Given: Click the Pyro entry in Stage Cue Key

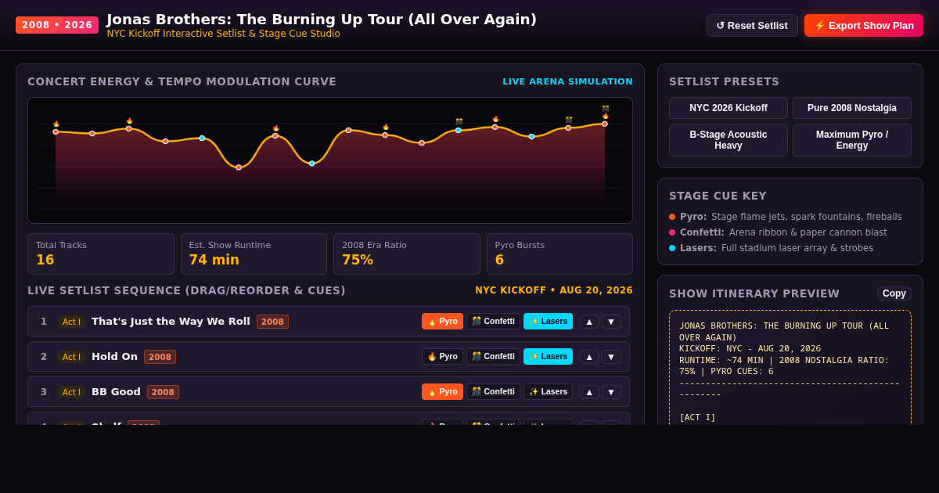Looking at the screenshot, I should [786, 217].
